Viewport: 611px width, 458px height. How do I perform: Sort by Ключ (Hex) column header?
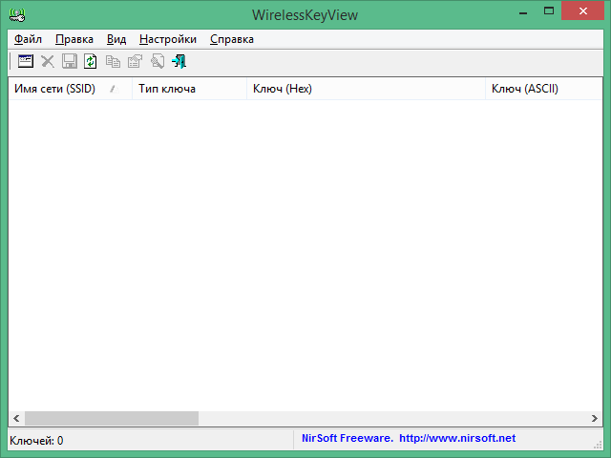(366, 89)
